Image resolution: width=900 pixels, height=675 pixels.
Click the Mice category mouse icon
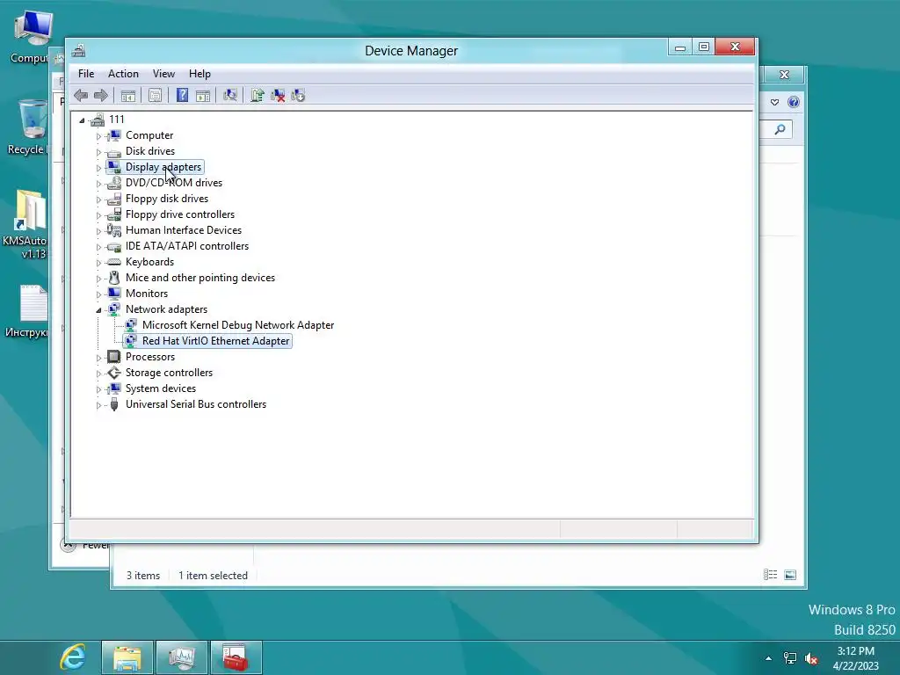[114, 278]
